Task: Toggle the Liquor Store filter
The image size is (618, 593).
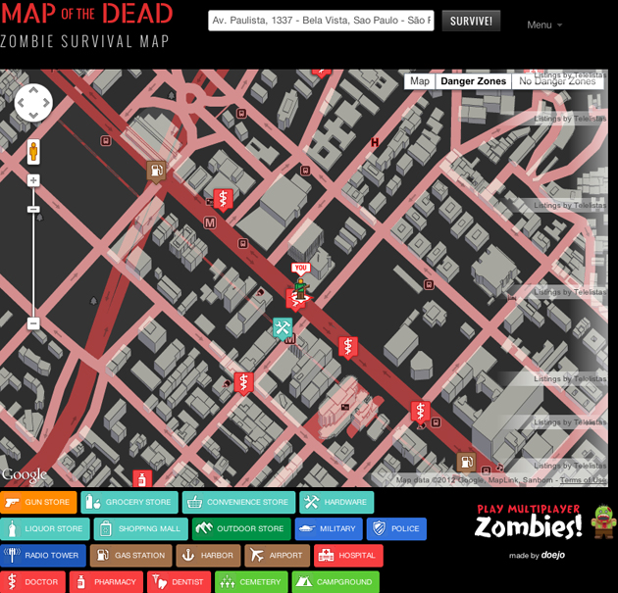Action: (x=44, y=529)
